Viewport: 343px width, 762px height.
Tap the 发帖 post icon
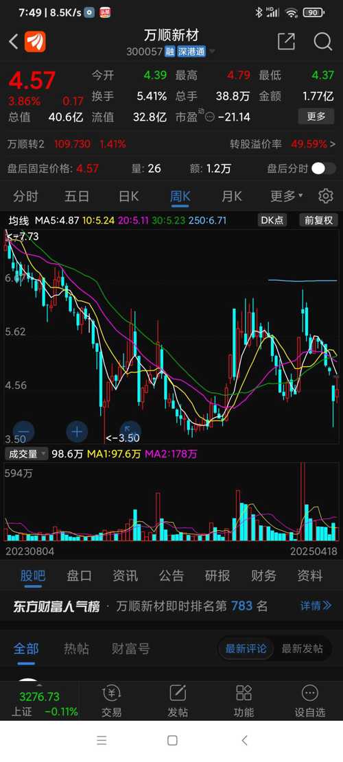177,702
